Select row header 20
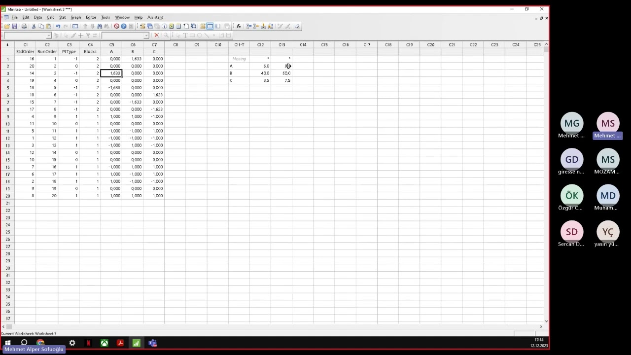 click(7, 196)
